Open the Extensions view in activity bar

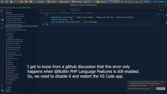(x=2, y=28)
